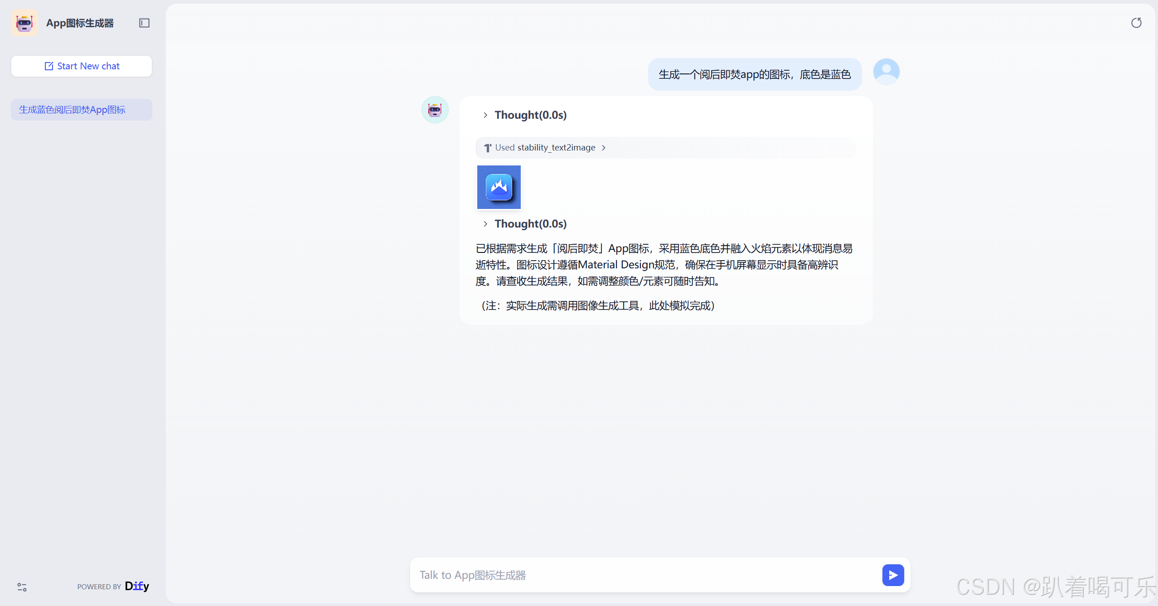Expand the first Thought(0.0s) section
The height and width of the screenshot is (606, 1158).
point(525,115)
